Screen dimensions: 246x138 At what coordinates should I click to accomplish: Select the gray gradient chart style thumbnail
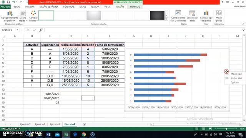coord(94,15)
